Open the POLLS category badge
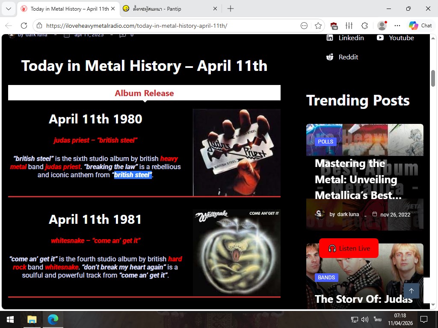The image size is (438, 328). [326, 141]
